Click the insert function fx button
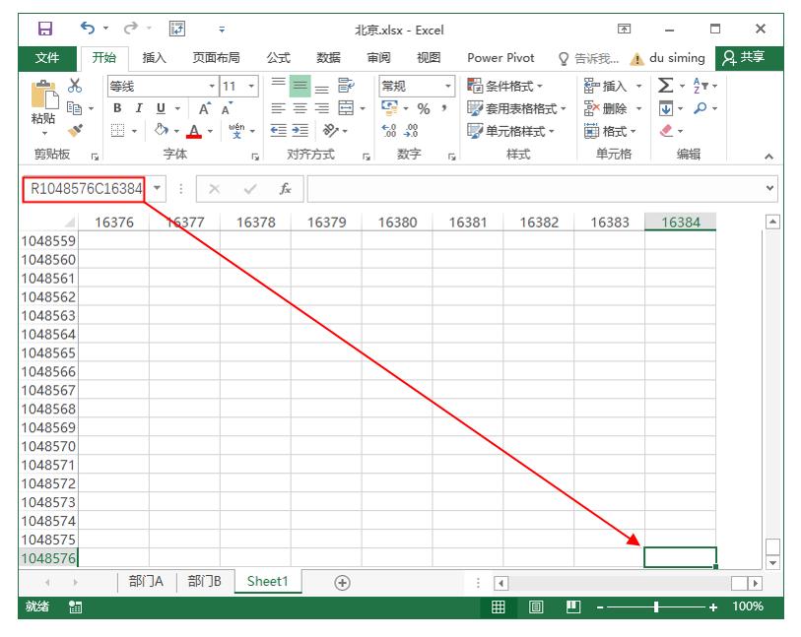Viewport: 801px width, 637px height. [x=285, y=189]
